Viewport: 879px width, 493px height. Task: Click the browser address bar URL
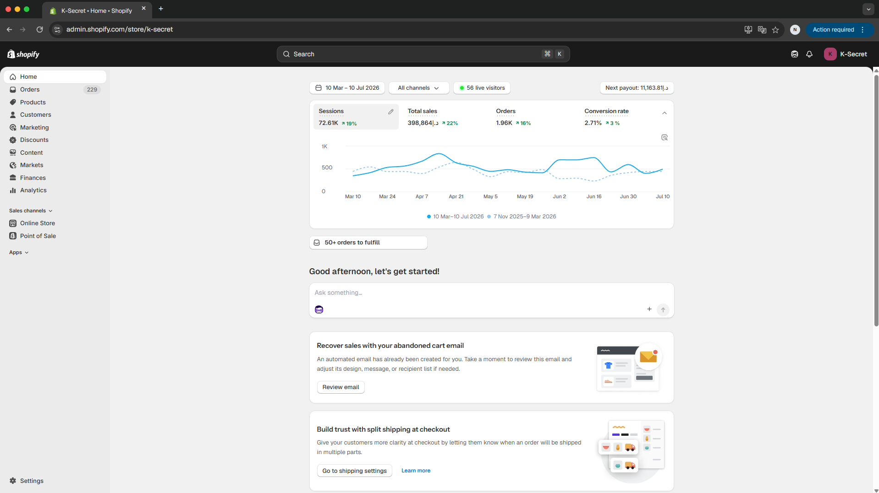tap(120, 29)
